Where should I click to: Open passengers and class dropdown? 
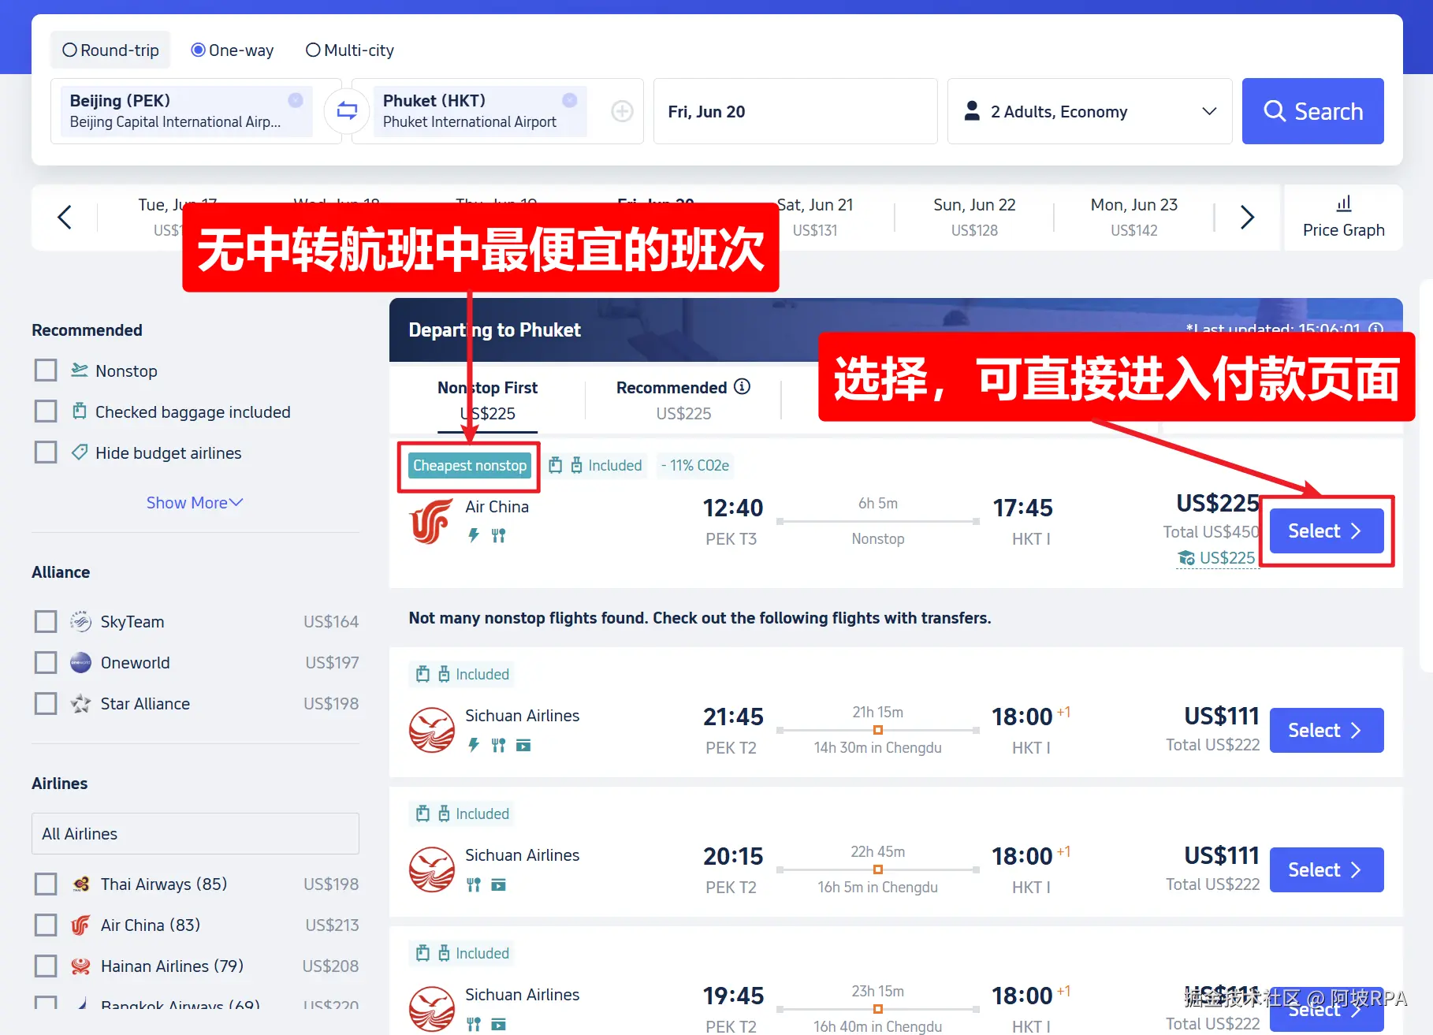pyautogui.click(x=1089, y=111)
